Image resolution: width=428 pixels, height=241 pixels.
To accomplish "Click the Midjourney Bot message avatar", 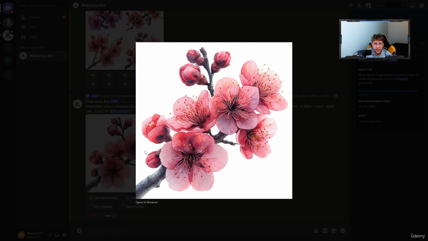I will (x=78, y=104).
